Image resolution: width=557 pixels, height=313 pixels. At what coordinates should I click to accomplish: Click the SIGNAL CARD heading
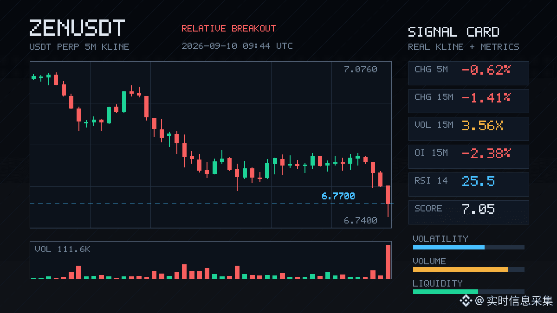(453, 32)
